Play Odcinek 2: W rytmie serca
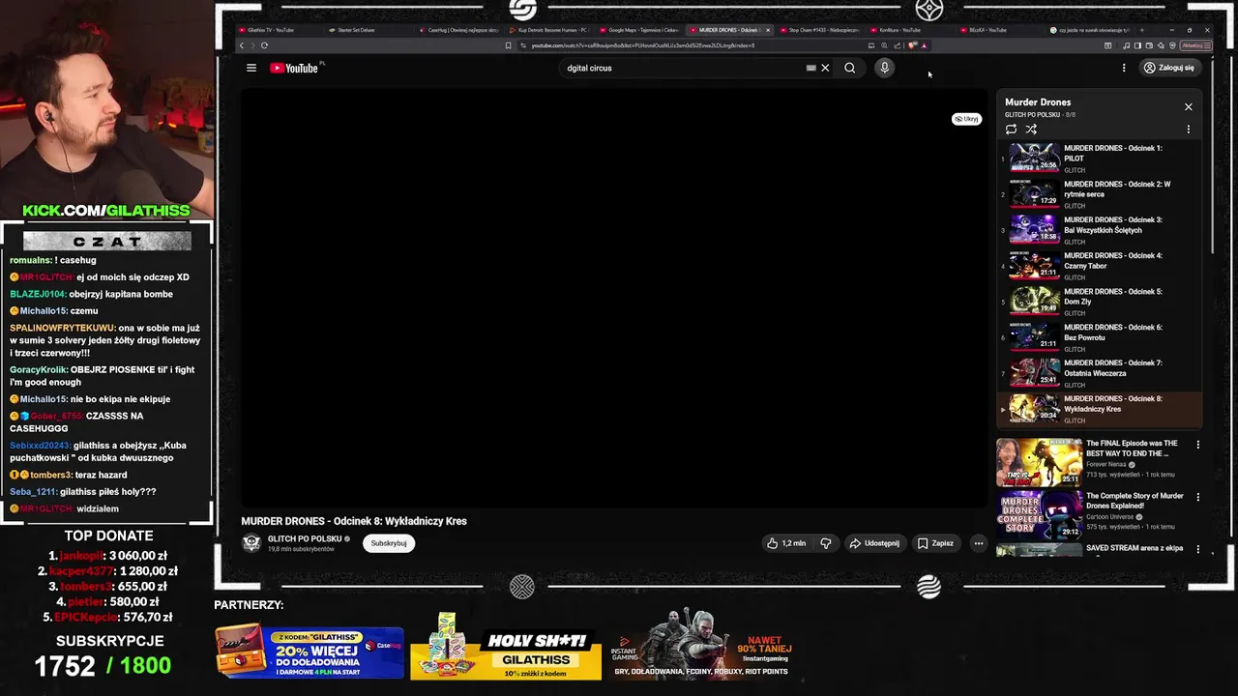The height and width of the screenshot is (696, 1238). tap(1101, 193)
